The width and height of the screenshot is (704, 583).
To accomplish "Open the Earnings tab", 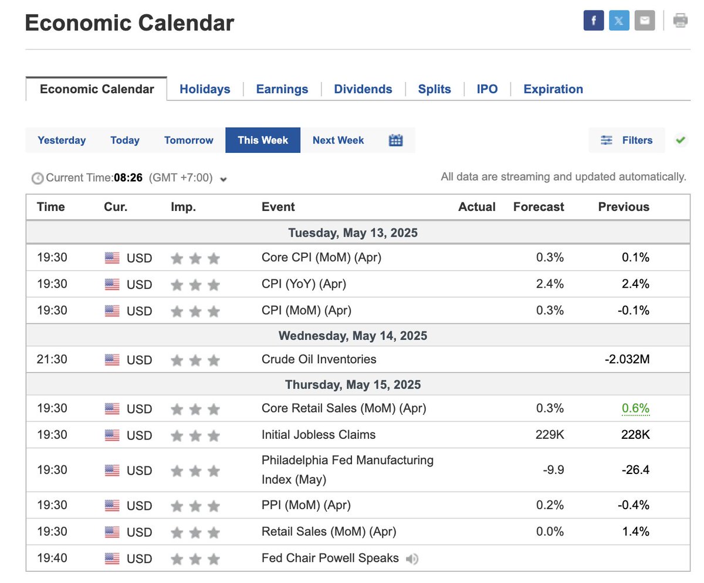I will 282,89.
